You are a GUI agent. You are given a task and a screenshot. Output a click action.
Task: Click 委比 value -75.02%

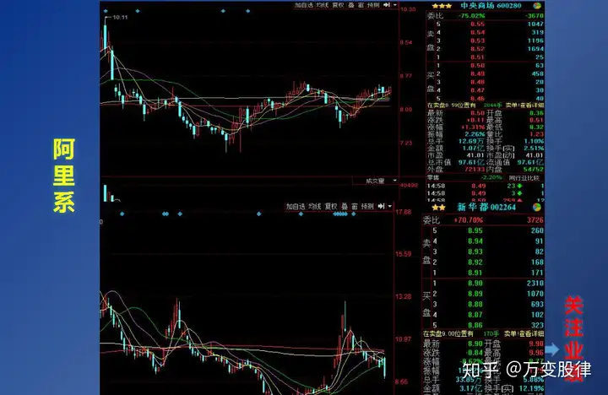[x=471, y=16]
